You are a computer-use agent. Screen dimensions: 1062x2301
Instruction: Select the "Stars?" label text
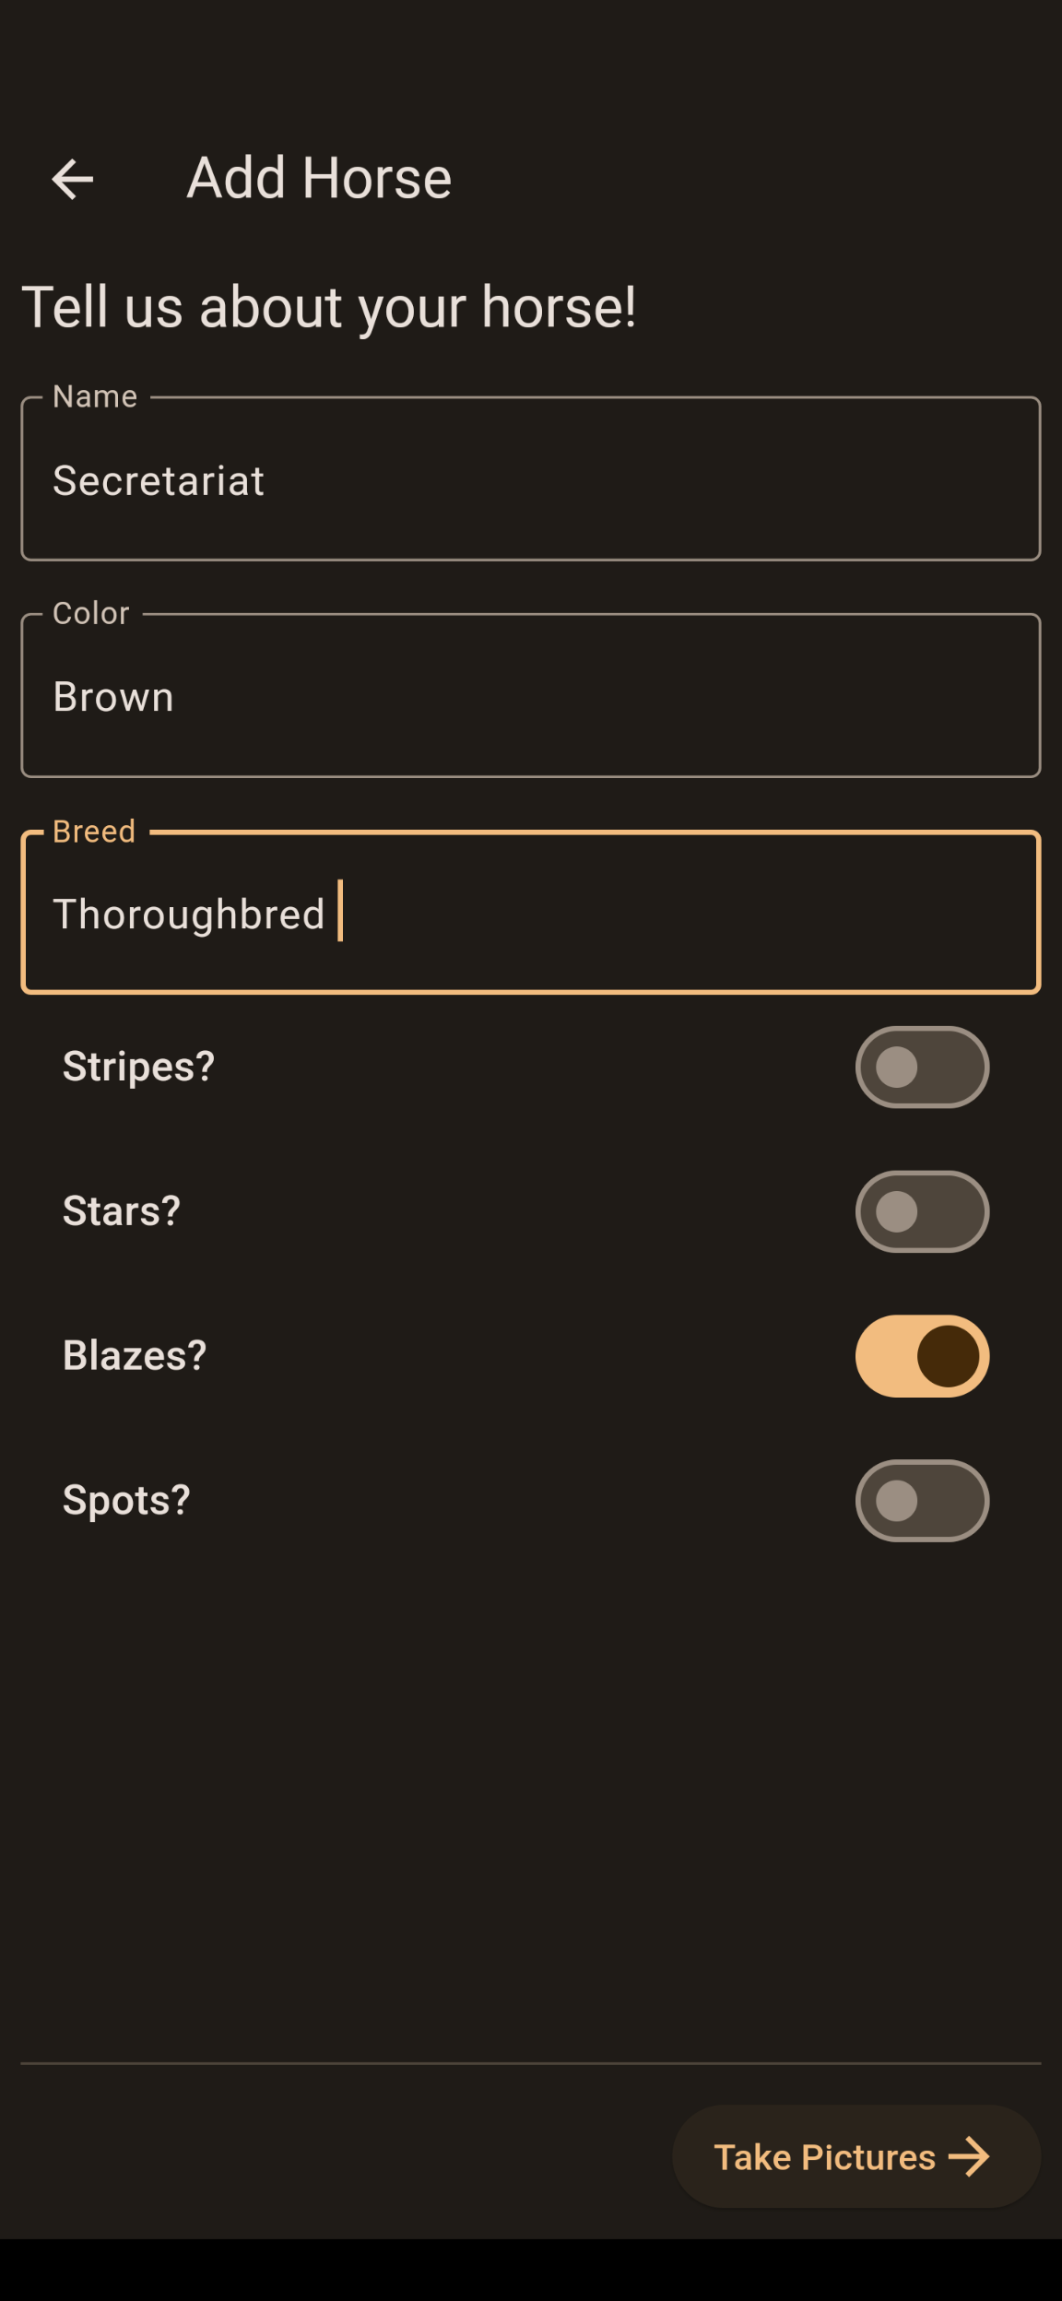(122, 1211)
